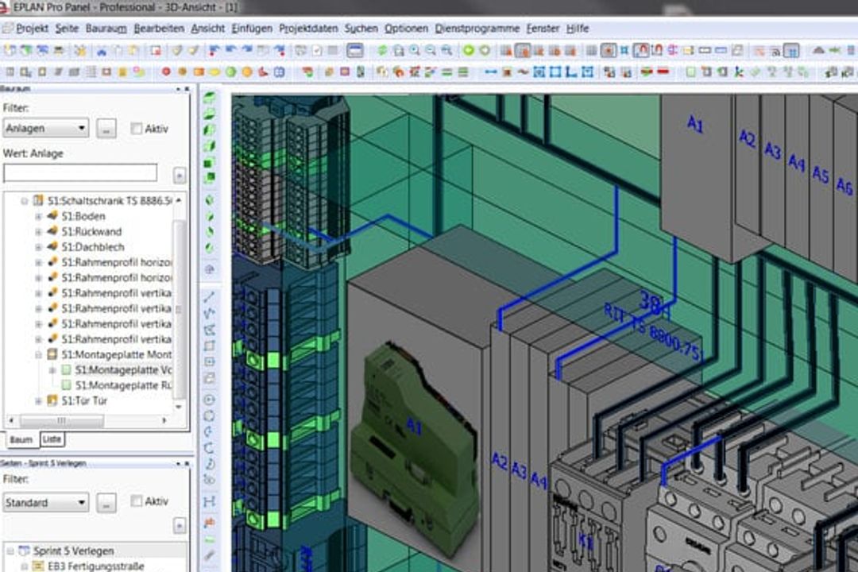Viewport: 858px width, 572px height.
Task: Select the Rectangle tool in vertical toolbar
Action: click(209, 346)
